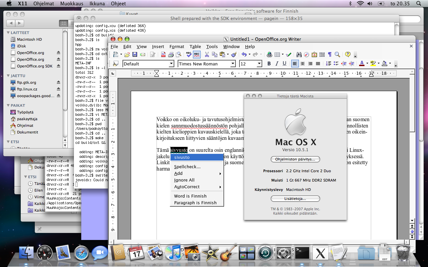Toggle Bold formatting
The image size is (428, 267).
(x=269, y=64)
